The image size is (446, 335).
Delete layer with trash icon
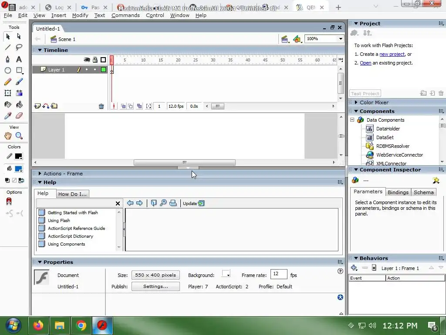101,106
